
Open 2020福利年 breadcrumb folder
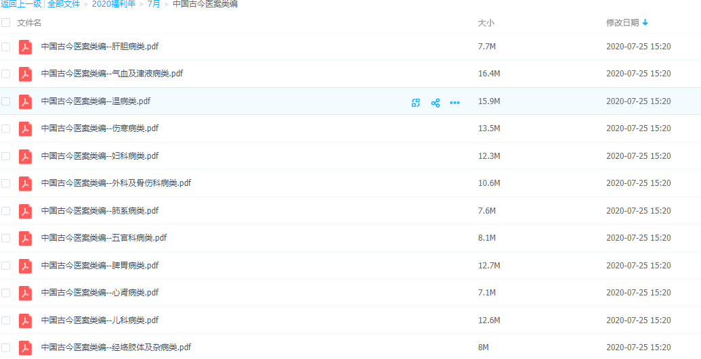114,5
